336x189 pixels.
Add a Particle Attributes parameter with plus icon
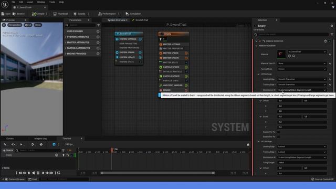click(98, 48)
